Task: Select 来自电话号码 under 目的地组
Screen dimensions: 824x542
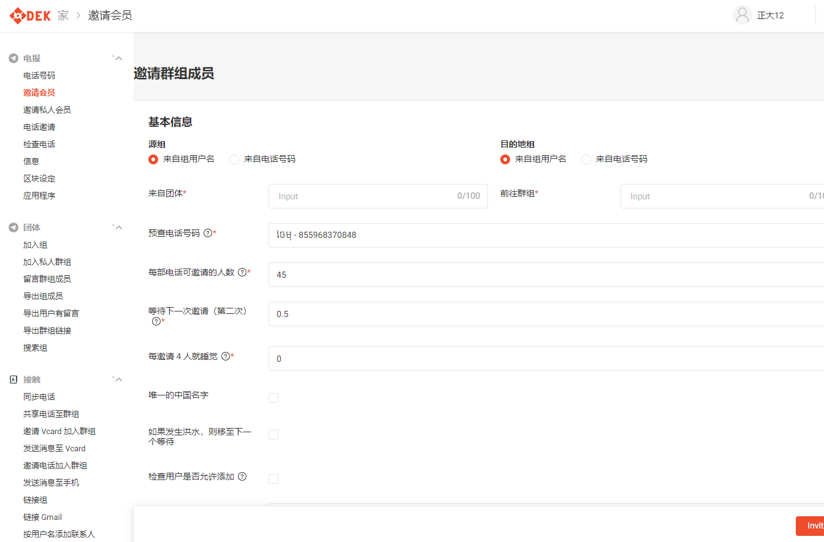Action: tap(586, 159)
